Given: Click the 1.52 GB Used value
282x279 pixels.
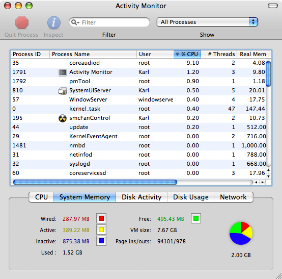Looking at the screenshot, I should 72,252.
